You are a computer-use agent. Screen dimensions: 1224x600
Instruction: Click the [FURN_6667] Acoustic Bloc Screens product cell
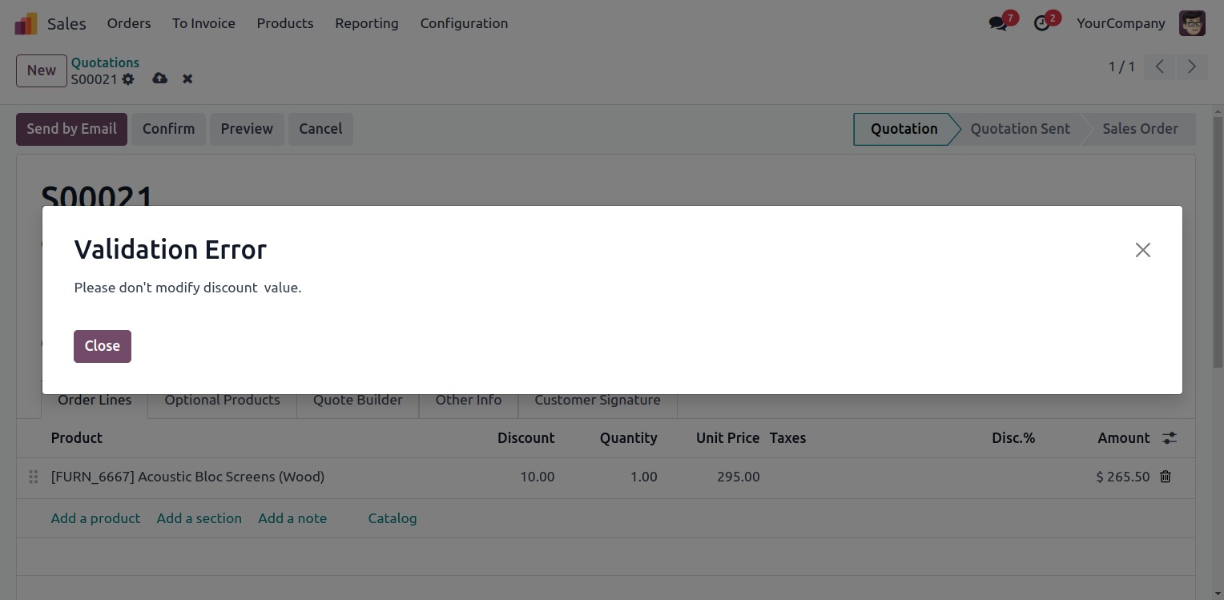tap(187, 477)
